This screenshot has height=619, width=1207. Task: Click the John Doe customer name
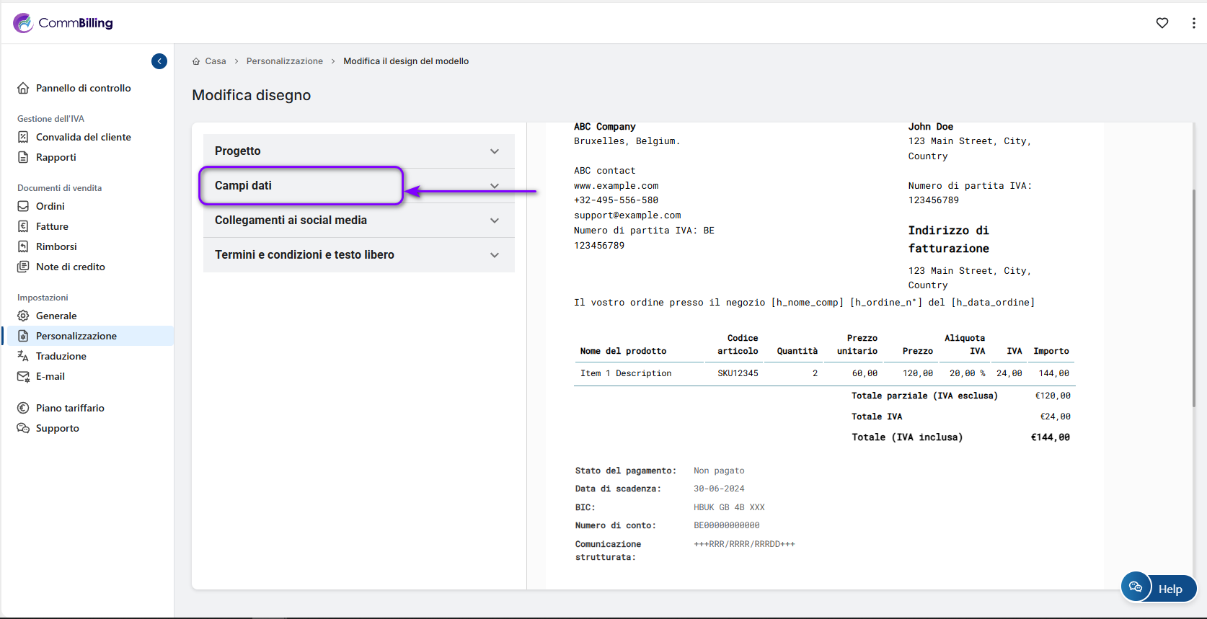pos(931,127)
